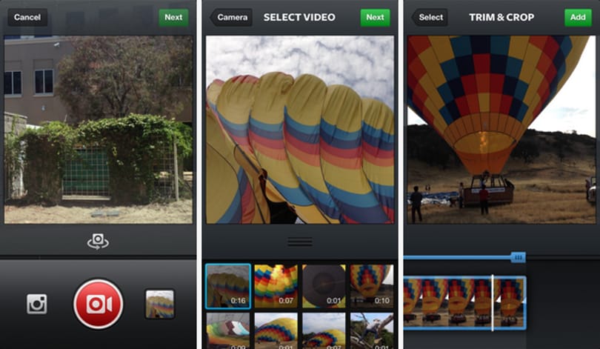Tap Cancel on the camera screen
Viewport: 600px width, 349px height.
click(27, 17)
